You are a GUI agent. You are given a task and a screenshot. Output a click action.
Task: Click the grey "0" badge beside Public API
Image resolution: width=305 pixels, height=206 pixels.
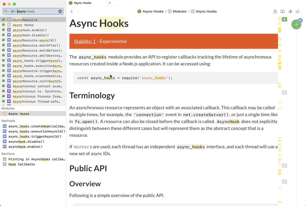pos(284,166)
